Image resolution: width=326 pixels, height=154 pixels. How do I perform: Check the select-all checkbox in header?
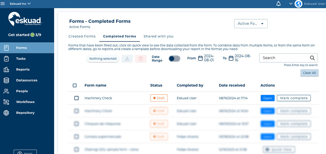tap(75, 85)
